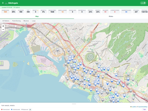Open the Leaflet attribution link

[133, 107]
